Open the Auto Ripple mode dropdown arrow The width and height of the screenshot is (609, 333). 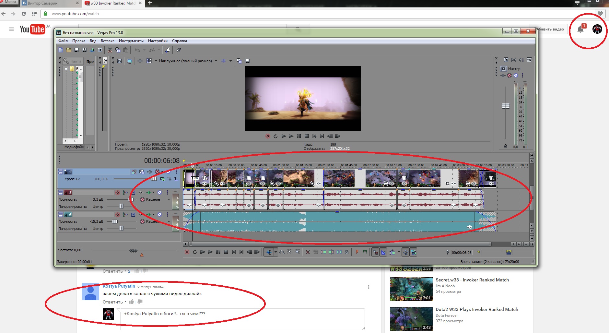pyautogui.click(x=399, y=252)
